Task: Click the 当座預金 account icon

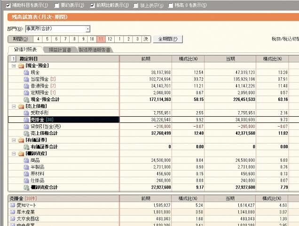Action: [26, 79]
